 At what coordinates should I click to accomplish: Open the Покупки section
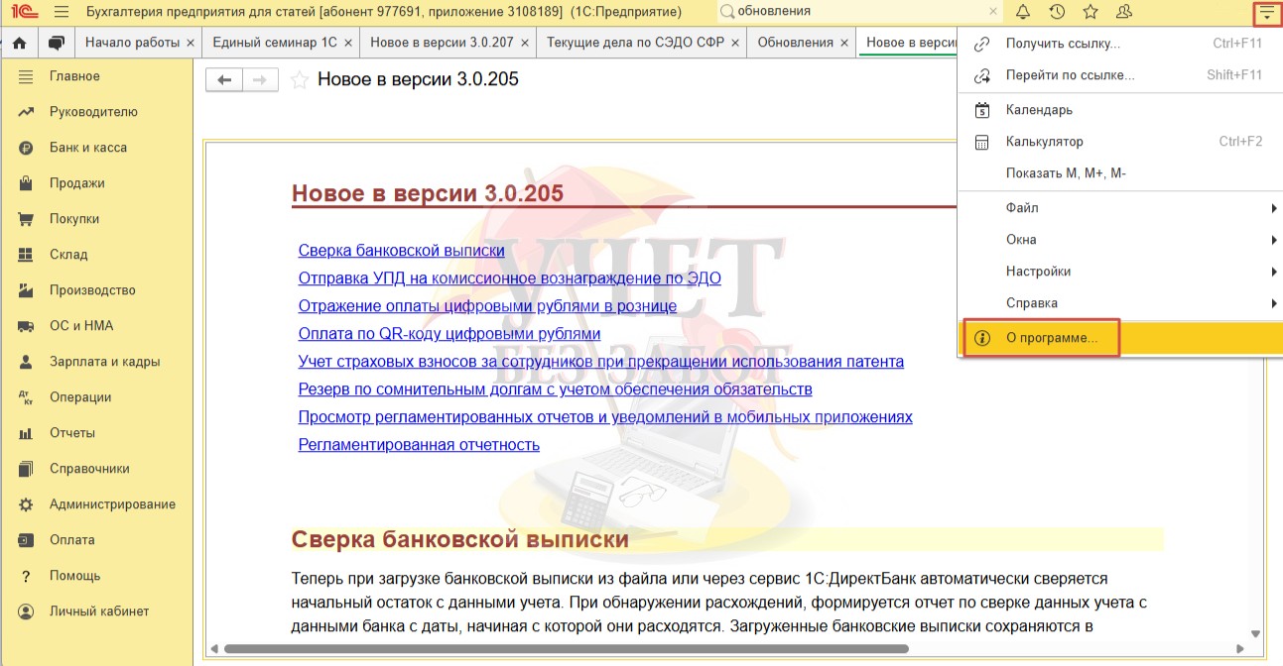96,219
